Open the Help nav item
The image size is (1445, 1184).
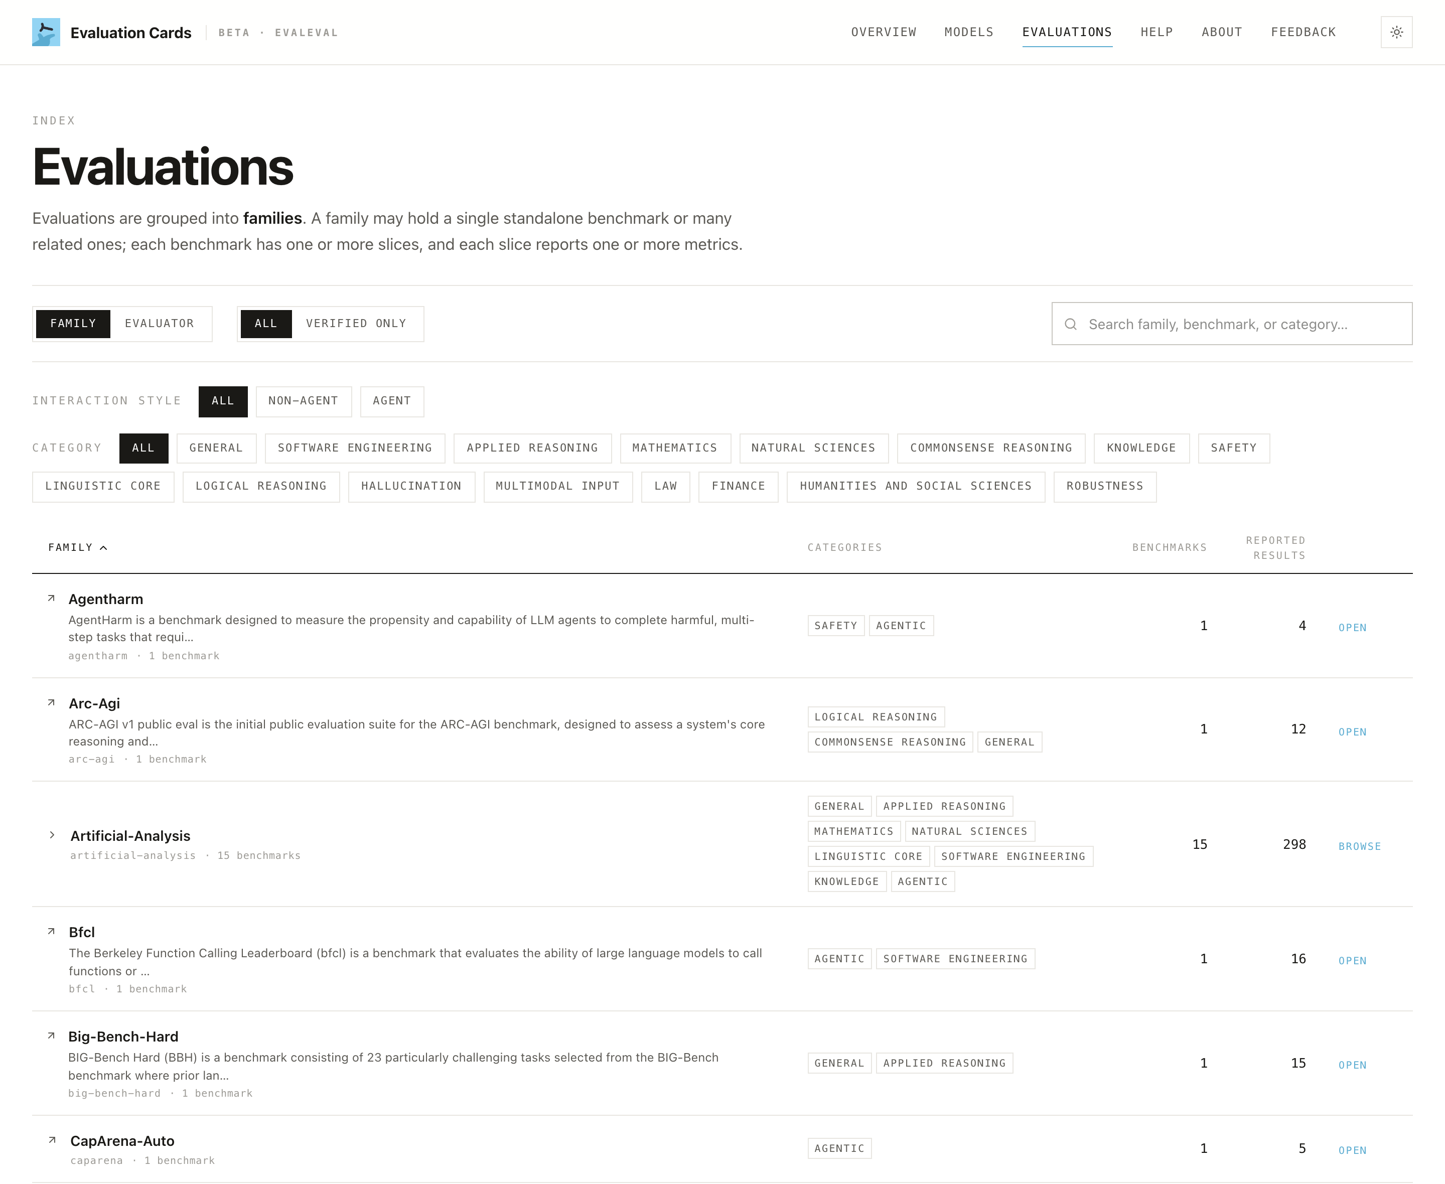point(1157,32)
